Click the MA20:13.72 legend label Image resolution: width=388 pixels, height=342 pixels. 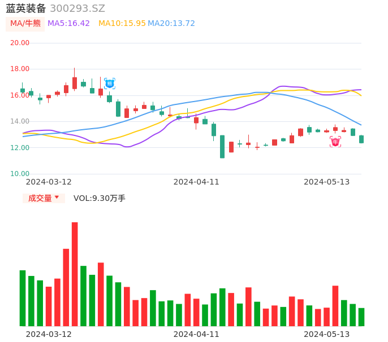pos(171,24)
